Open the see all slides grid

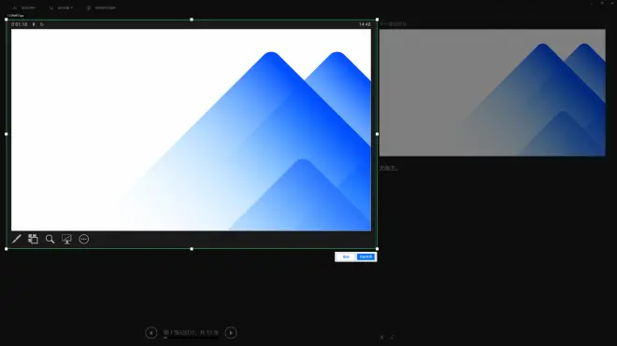(33, 239)
